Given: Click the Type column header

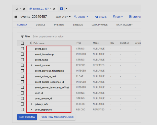Looking at the screenshot, I should click(x=78, y=43).
